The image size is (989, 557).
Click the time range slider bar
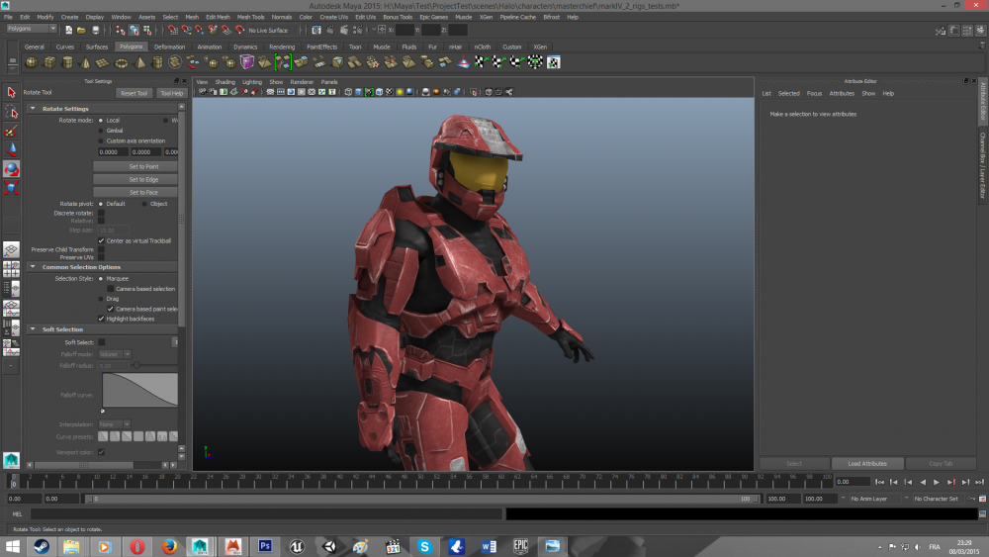click(422, 499)
